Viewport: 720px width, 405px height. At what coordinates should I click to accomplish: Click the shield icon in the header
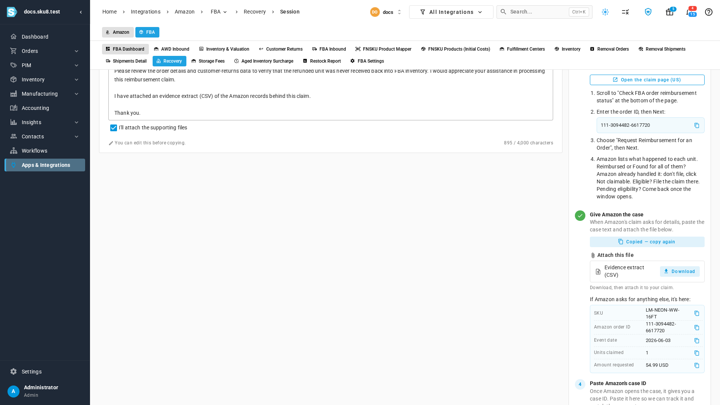pos(648,12)
